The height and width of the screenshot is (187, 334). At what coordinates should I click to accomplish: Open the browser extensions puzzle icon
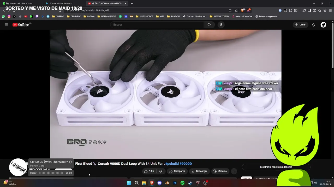290,10
